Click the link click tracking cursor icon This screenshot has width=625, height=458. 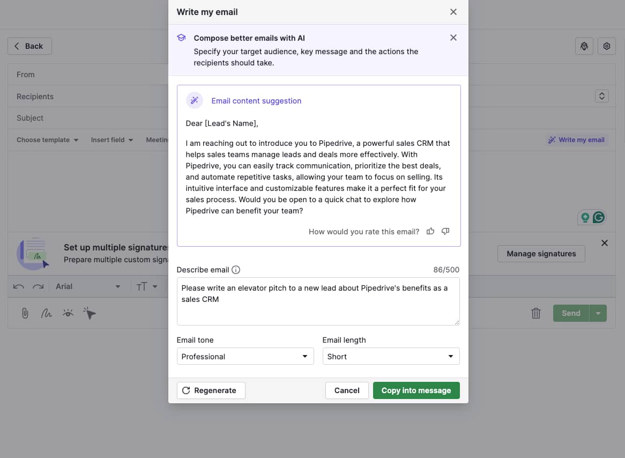tap(90, 313)
